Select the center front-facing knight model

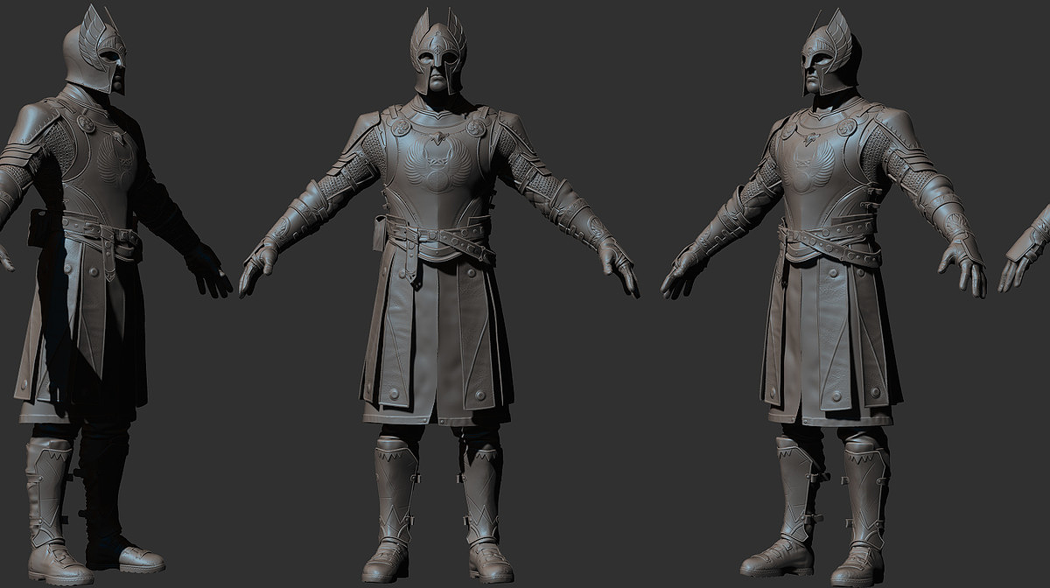(x=438, y=297)
